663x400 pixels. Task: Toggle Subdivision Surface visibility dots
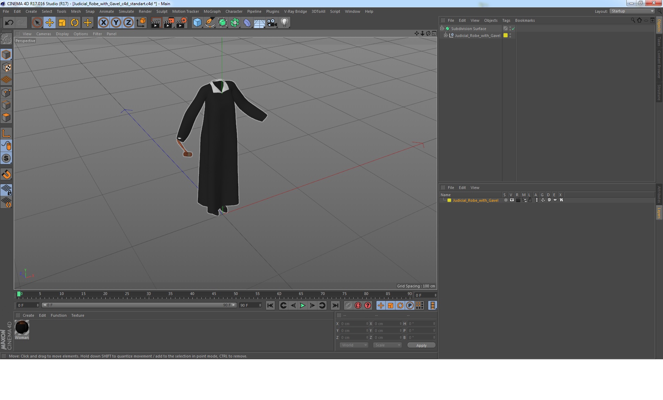click(510, 29)
